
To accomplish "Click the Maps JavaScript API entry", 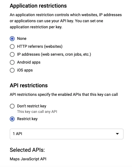I will 28,159.
